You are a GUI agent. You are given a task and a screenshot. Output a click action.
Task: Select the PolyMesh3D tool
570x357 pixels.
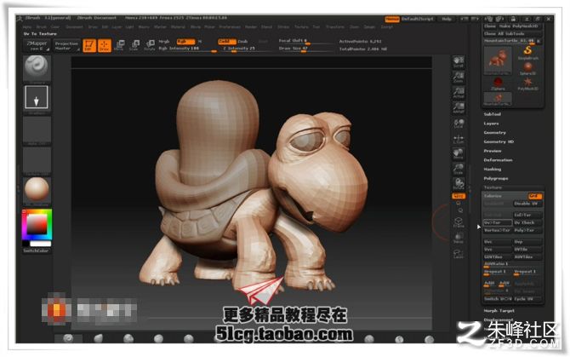[x=527, y=83]
